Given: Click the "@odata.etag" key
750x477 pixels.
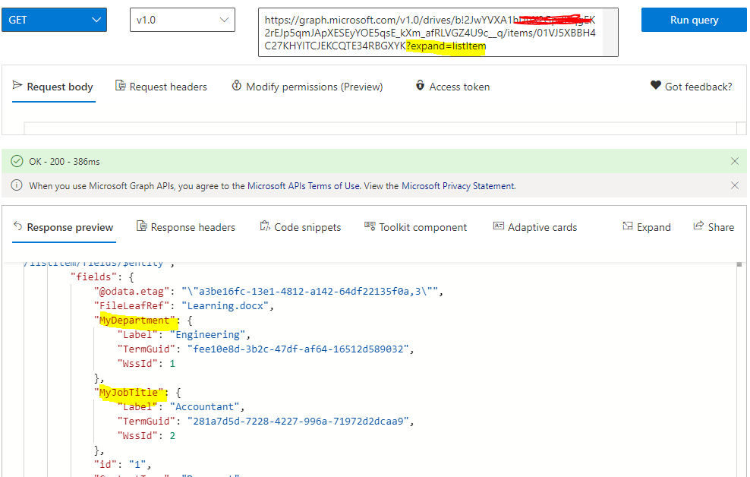Looking at the screenshot, I should coord(132,292).
